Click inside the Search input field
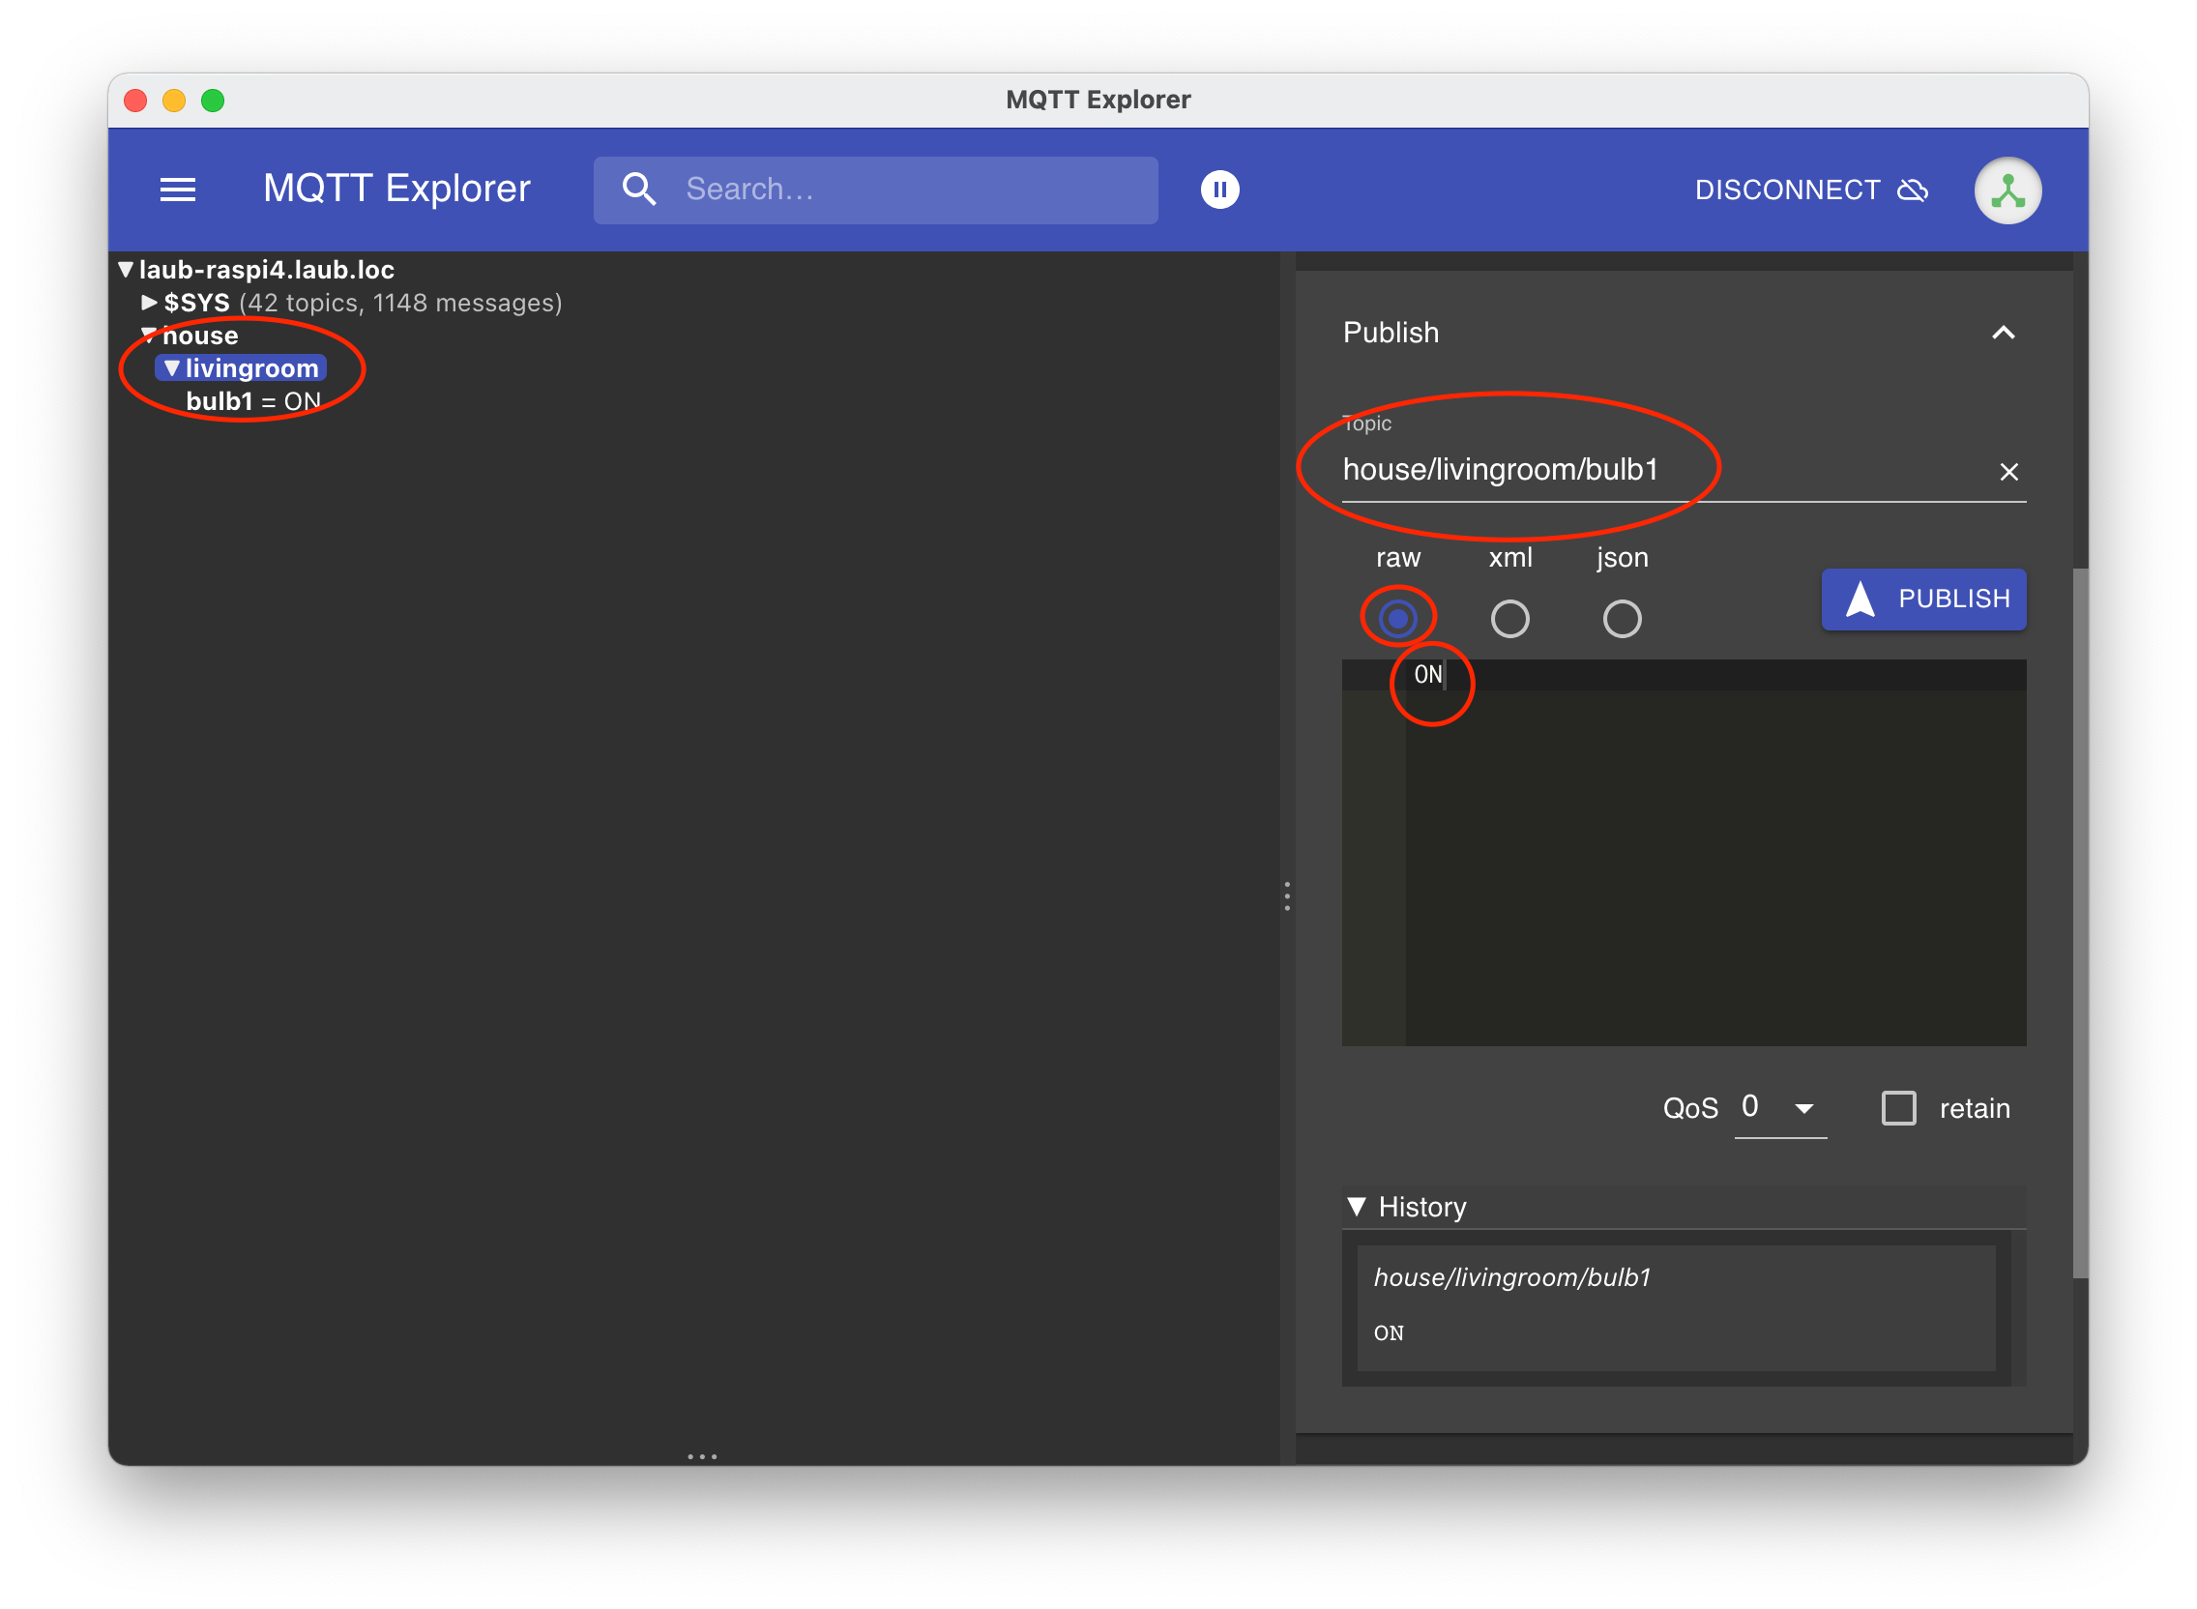Image resolution: width=2197 pixels, height=1609 pixels. pos(906,190)
